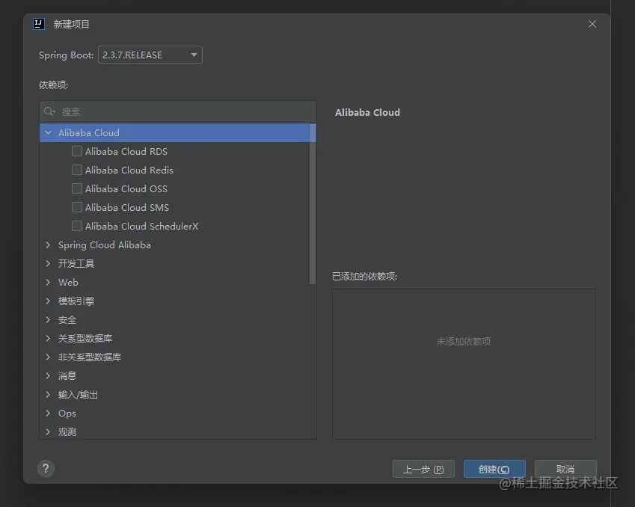Expand the Web category

click(48, 282)
